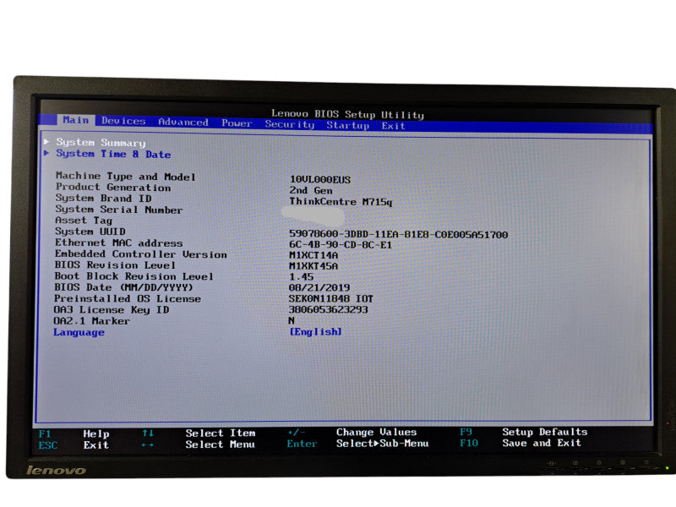
Task: Click F10 Save and Exit hint
Action: pyautogui.click(x=521, y=443)
